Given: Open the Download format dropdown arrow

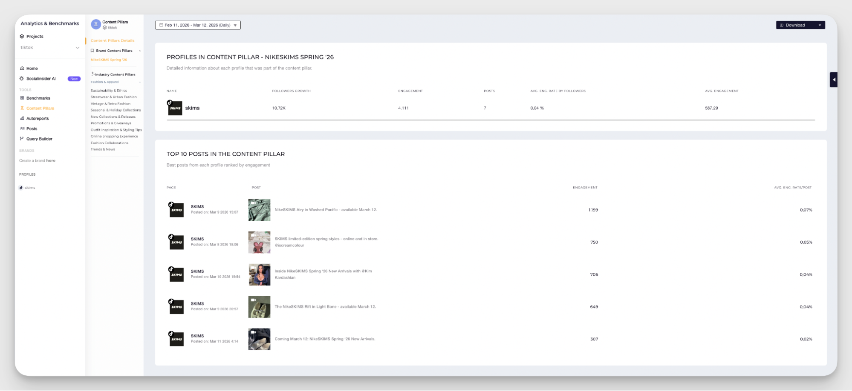Looking at the screenshot, I should [x=819, y=25].
